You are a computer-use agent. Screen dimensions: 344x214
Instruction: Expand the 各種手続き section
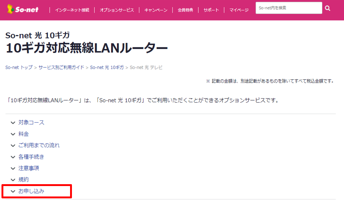[31, 157]
